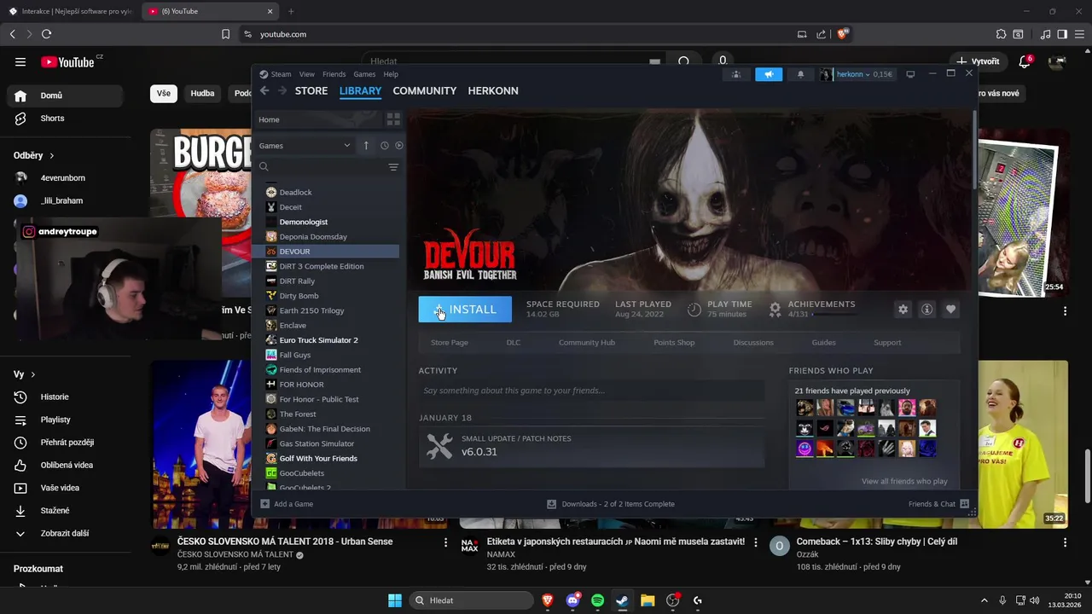This screenshot has width=1092, height=614.
Task: Open DEVOUR game info icon
Action: coord(926,310)
